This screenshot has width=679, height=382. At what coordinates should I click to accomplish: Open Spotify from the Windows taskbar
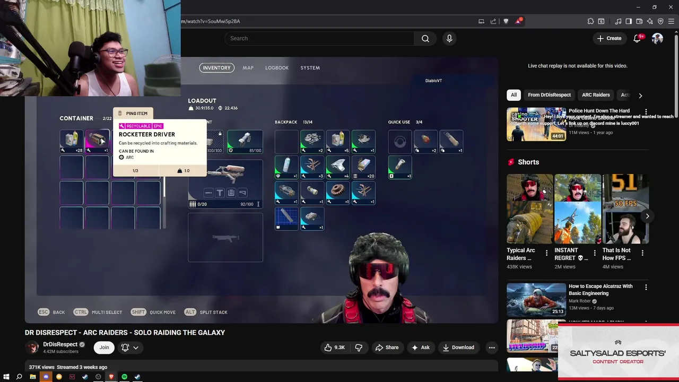tap(125, 377)
